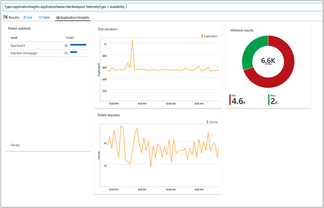Select the Application Insights tab

coord(73,18)
